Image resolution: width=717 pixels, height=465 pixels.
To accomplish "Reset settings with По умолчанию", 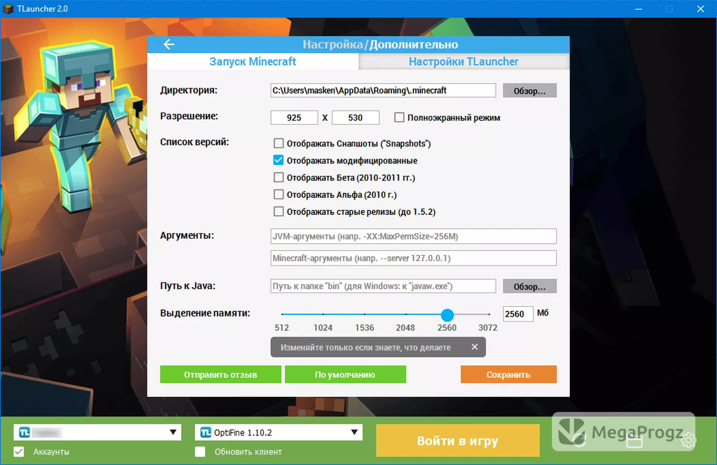I will pos(345,375).
